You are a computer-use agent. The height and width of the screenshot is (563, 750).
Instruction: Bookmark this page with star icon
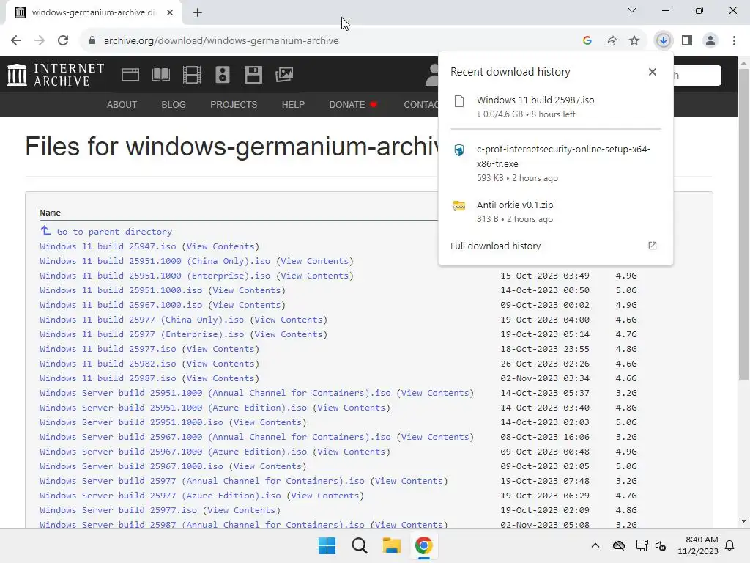pos(634,41)
